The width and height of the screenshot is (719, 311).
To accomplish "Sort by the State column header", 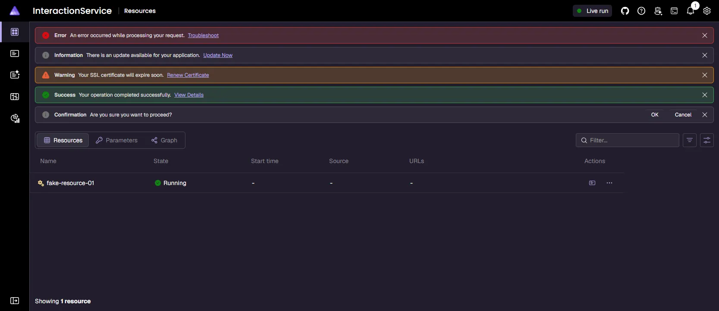I will point(161,161).
